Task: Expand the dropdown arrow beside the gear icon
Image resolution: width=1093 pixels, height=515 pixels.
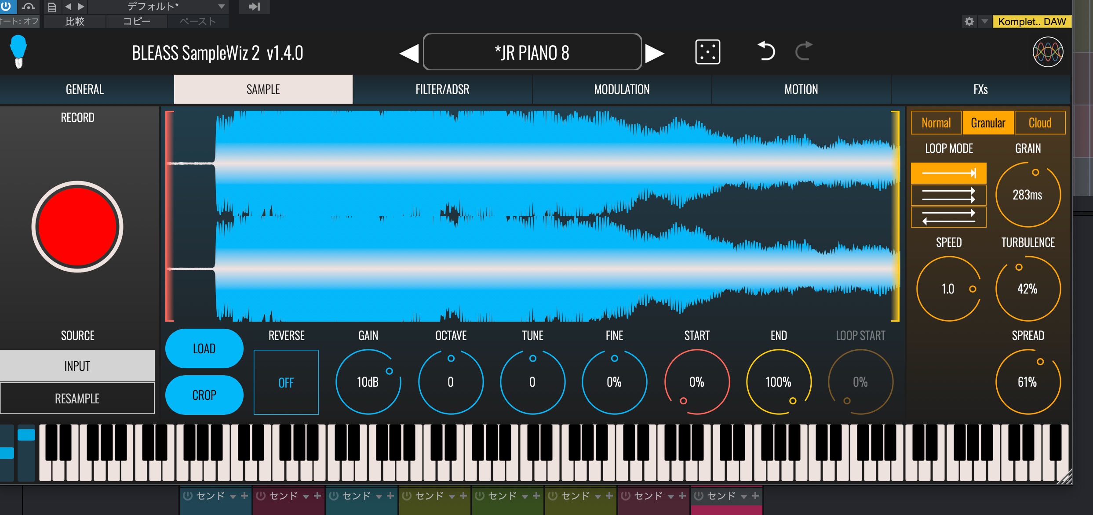Action: click(x=985, y=21)
